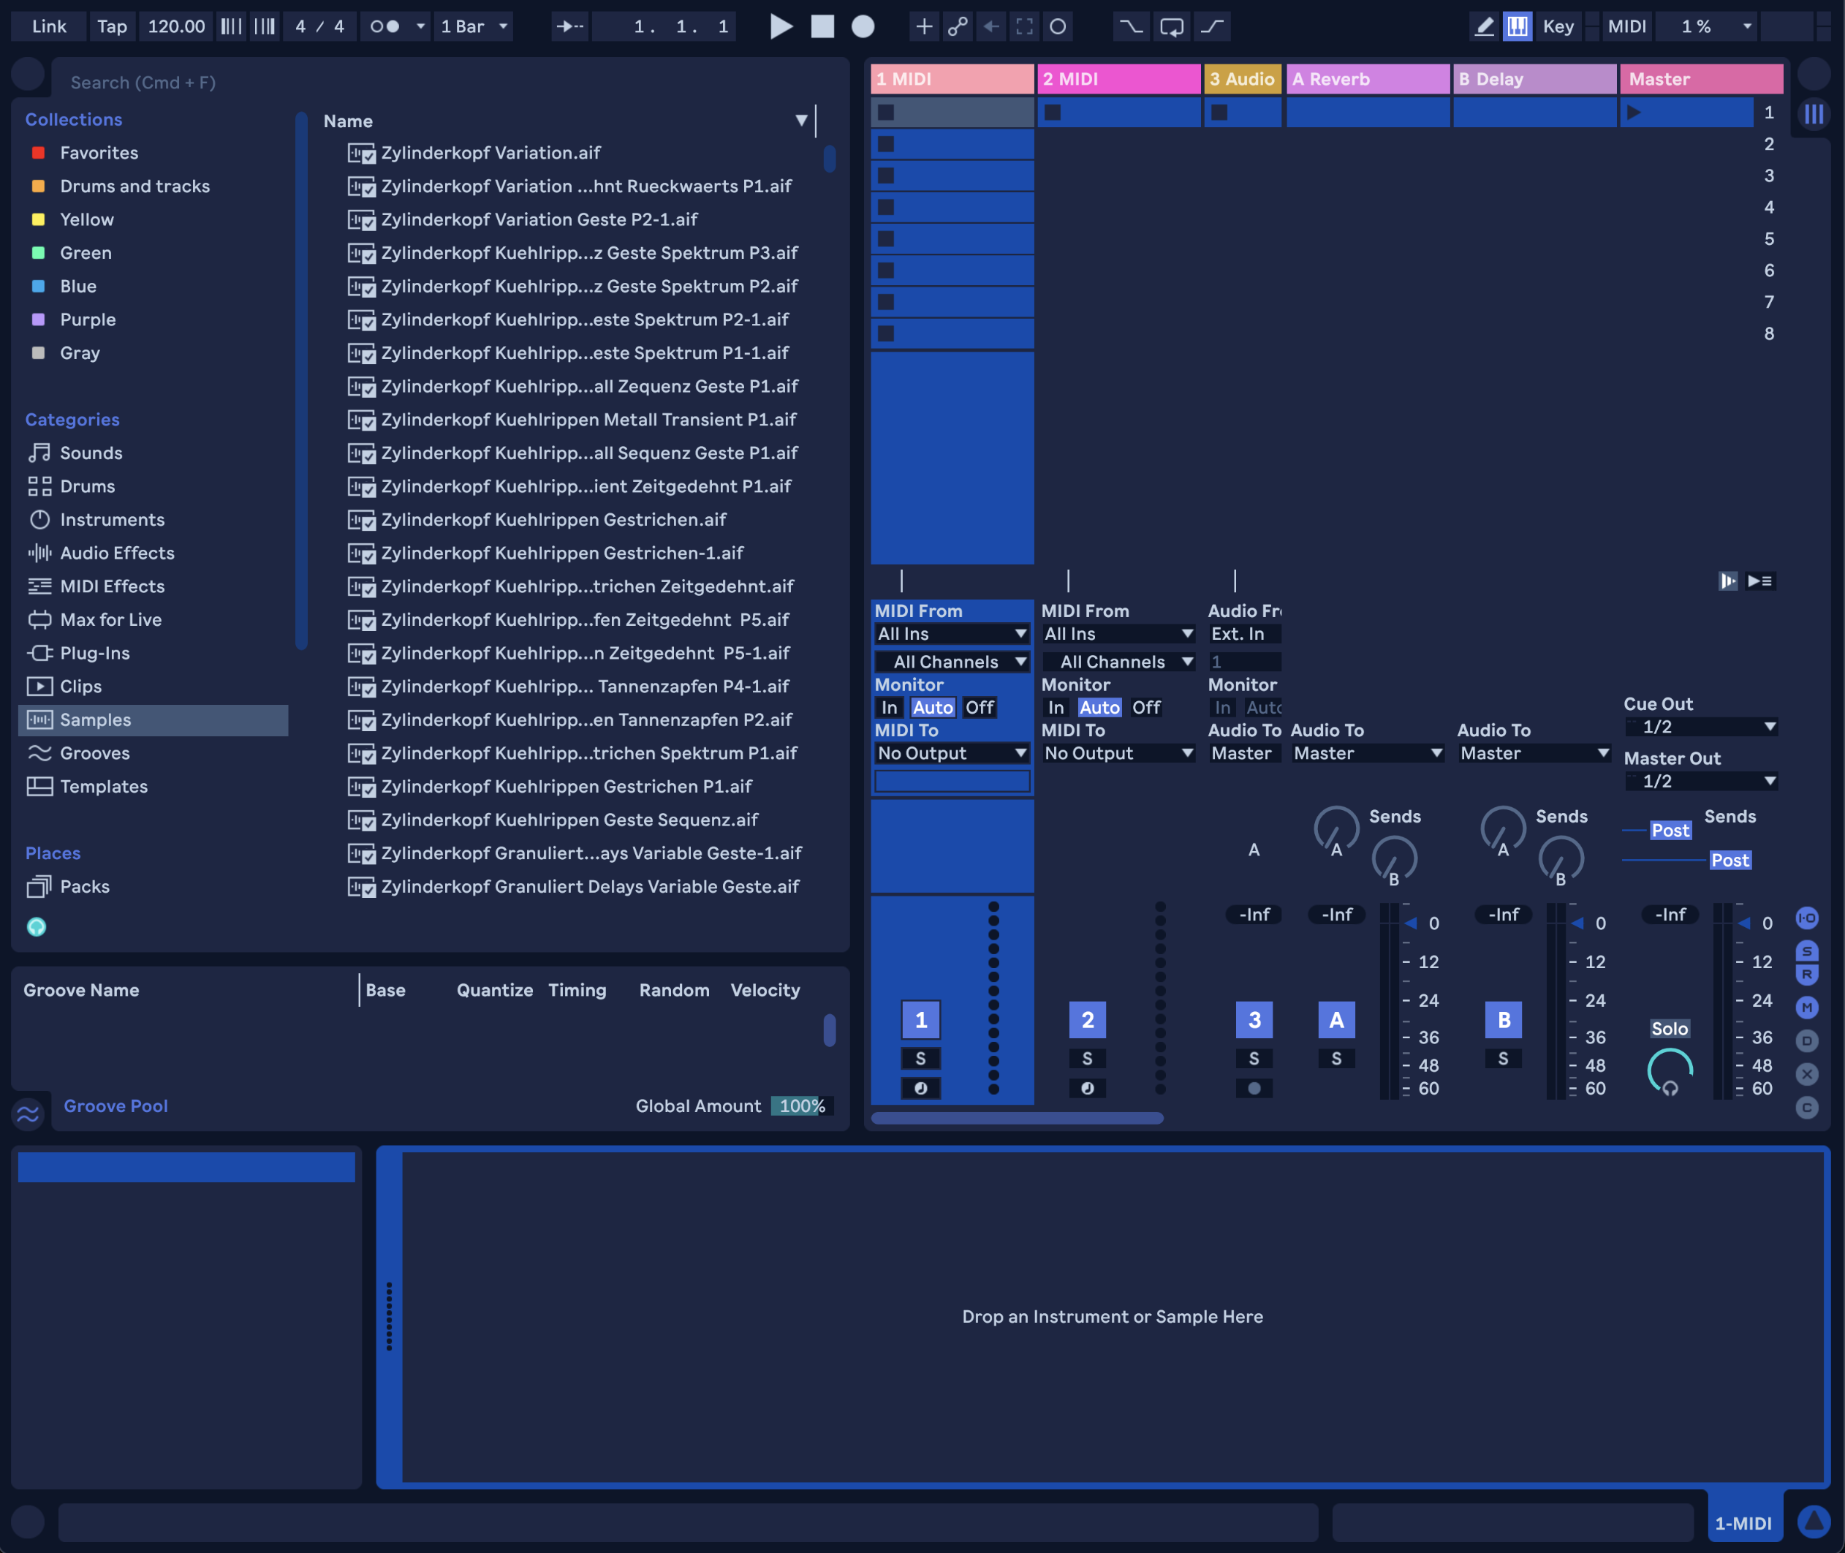The height and width of the screenshot is (1553, 1845).
Task: Click the Automation Arm icon
Action: (958, 26)
